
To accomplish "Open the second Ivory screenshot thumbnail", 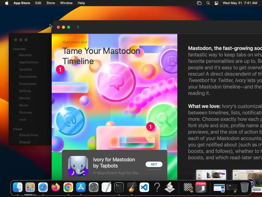I will [247, 175].
